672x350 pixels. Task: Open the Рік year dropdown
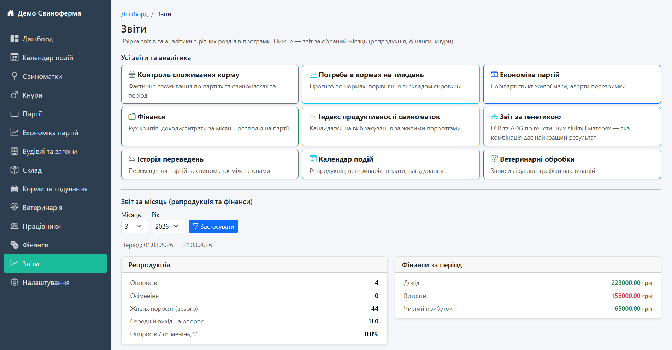[168, 227]
